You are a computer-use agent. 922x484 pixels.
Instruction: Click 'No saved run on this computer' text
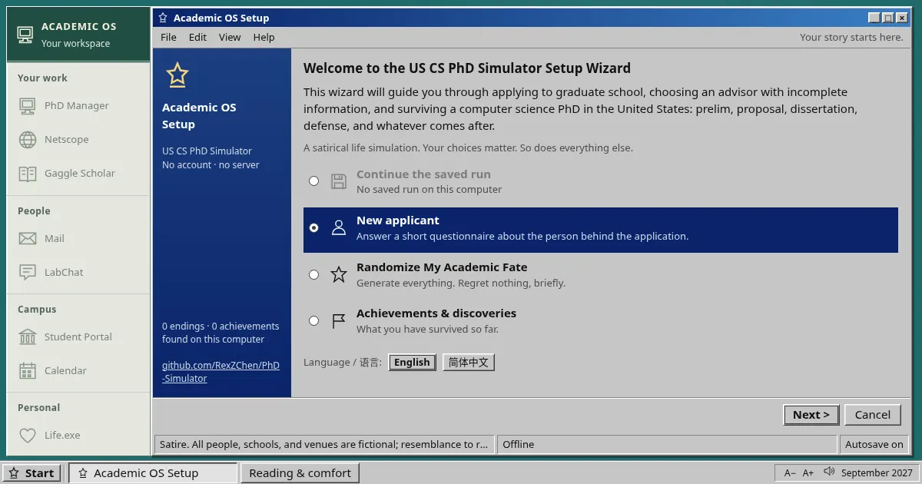tap(429, 190)
